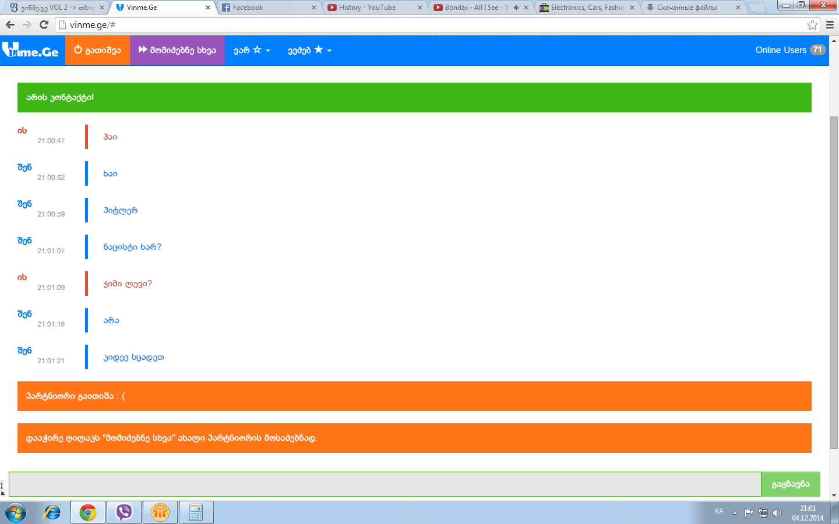Click the გაგზავნა send button
839x524 pixels.
791,484
